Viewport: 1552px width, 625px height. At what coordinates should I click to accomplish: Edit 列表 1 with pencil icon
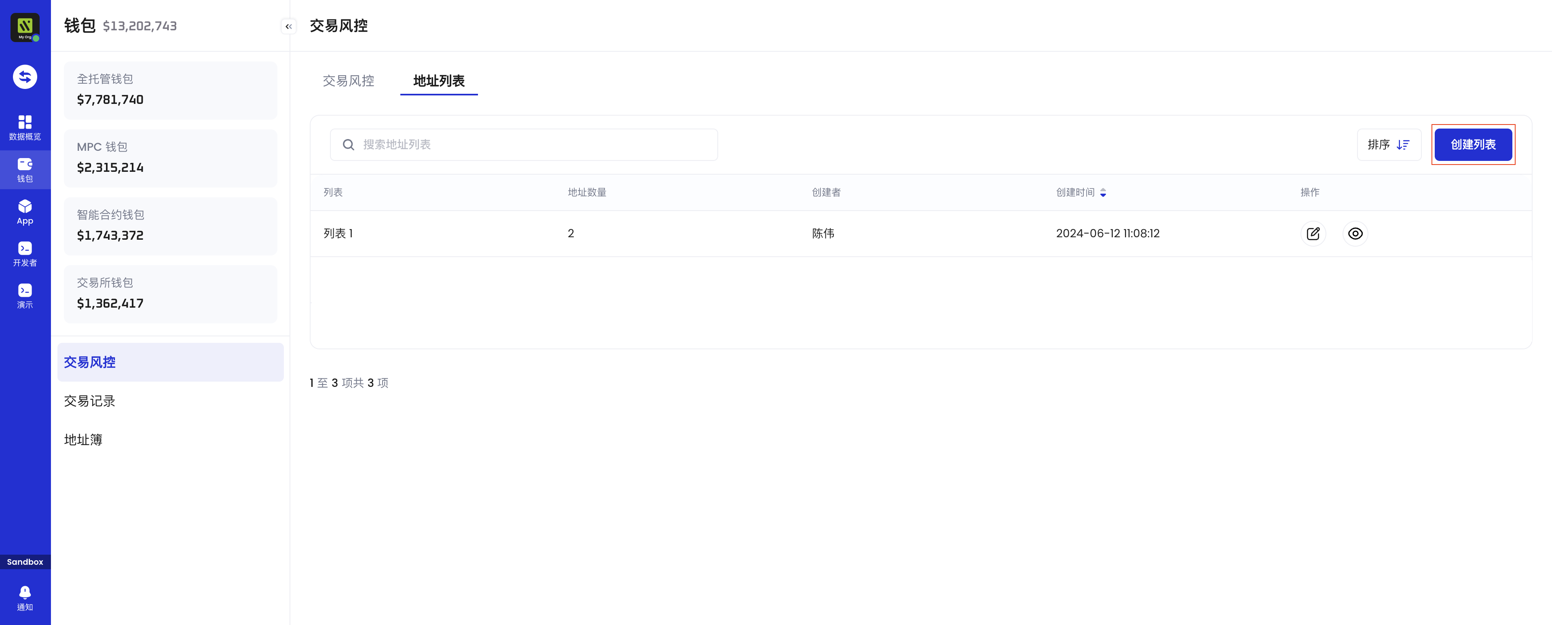1313,234
